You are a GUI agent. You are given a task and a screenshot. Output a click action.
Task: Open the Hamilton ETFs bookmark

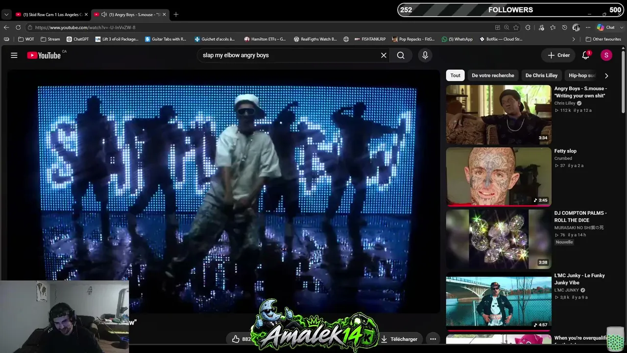tap(265, 39)
